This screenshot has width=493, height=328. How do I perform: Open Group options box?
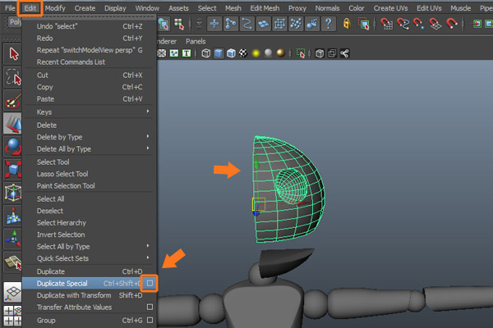[x=150, y=320]
